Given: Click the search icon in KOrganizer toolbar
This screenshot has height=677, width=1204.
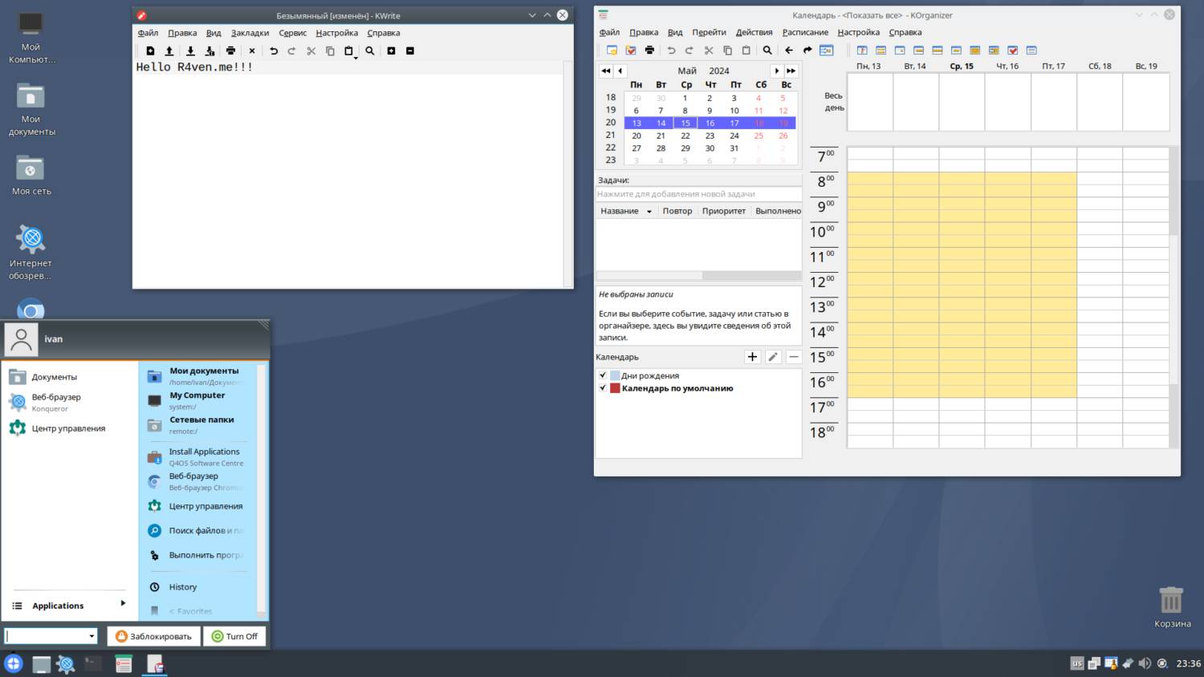Looking at the screenshot, I should pyautogui.click(x=767, y=50).
